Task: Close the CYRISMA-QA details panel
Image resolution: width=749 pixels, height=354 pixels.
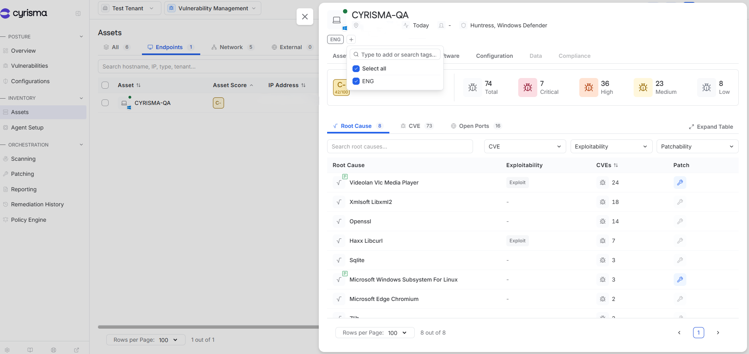Action: click(305, 17)
